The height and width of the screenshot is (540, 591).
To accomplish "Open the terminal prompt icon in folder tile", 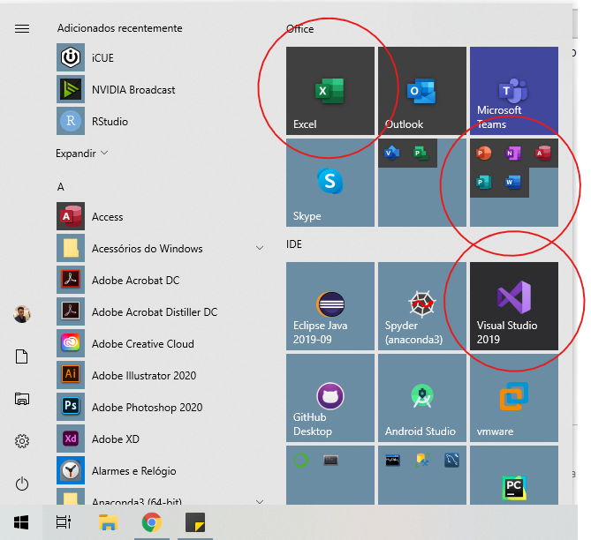I will pos(330,461).
